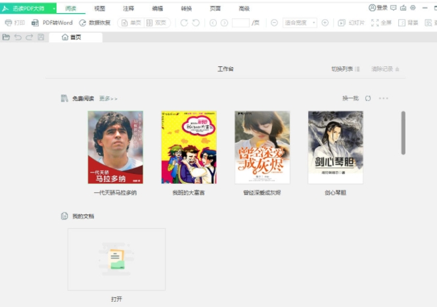The image size is (437, 307).
Task: Switch to the 注释 annotation tab
Action: 129,9
